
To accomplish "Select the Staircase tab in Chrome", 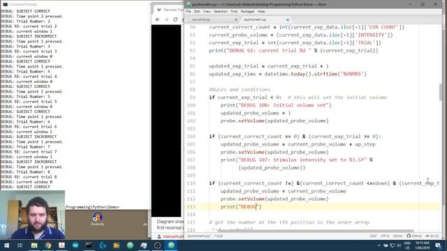I will click(169, 10).
